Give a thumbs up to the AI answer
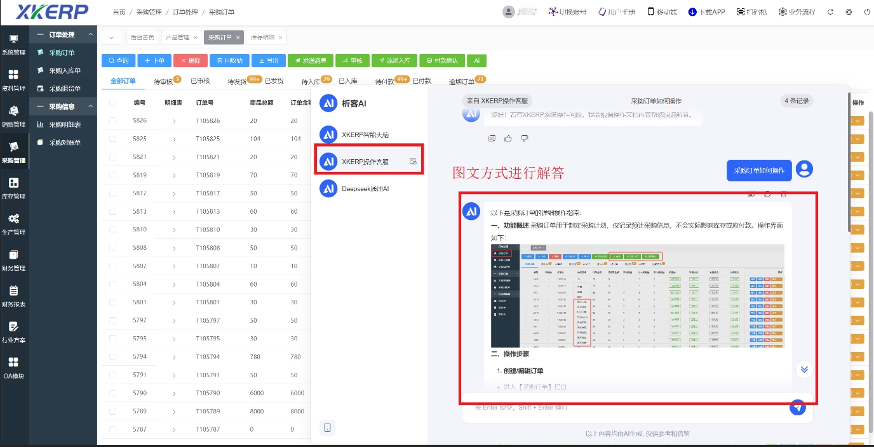The height and width of the screenshot is (447, 874). pos(507,138)
